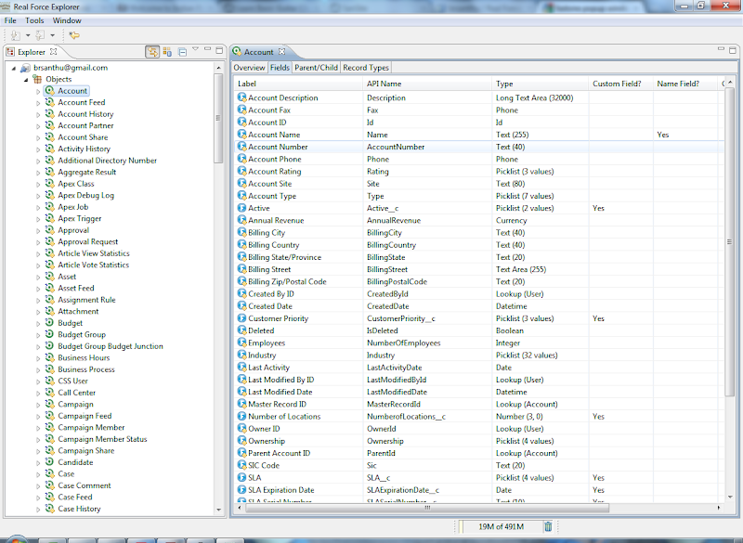Click the object filter icon in Explorer toolbar
The width and height of the screenshot is (743, 543).
(x=167, y=52)
